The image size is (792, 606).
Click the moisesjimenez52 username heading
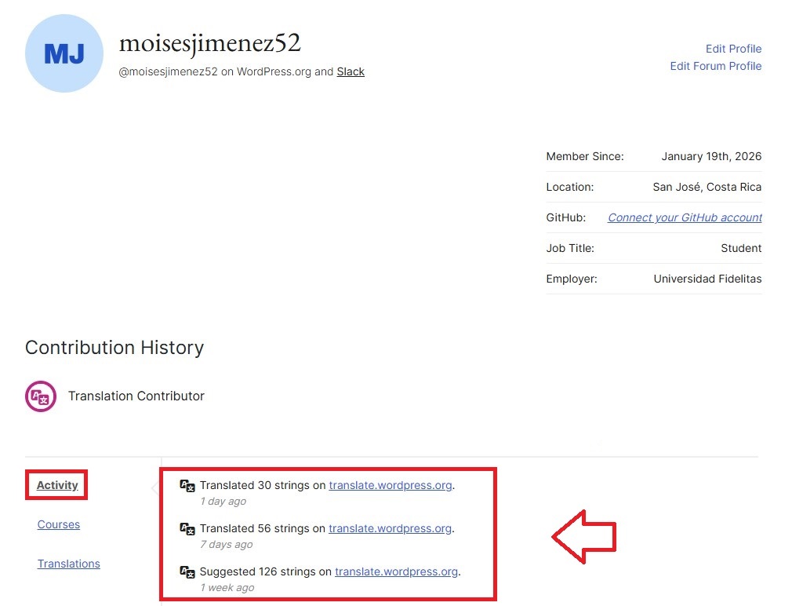click(x=209, y=43)
